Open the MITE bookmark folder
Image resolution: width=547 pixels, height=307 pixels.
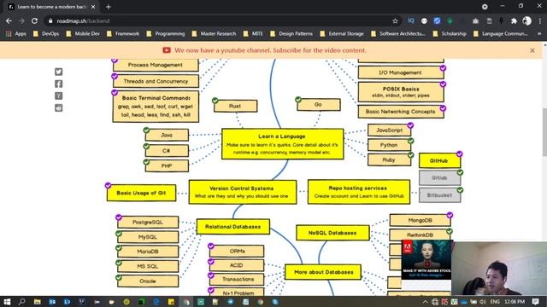pyautogui.click(x=253, y=34)
